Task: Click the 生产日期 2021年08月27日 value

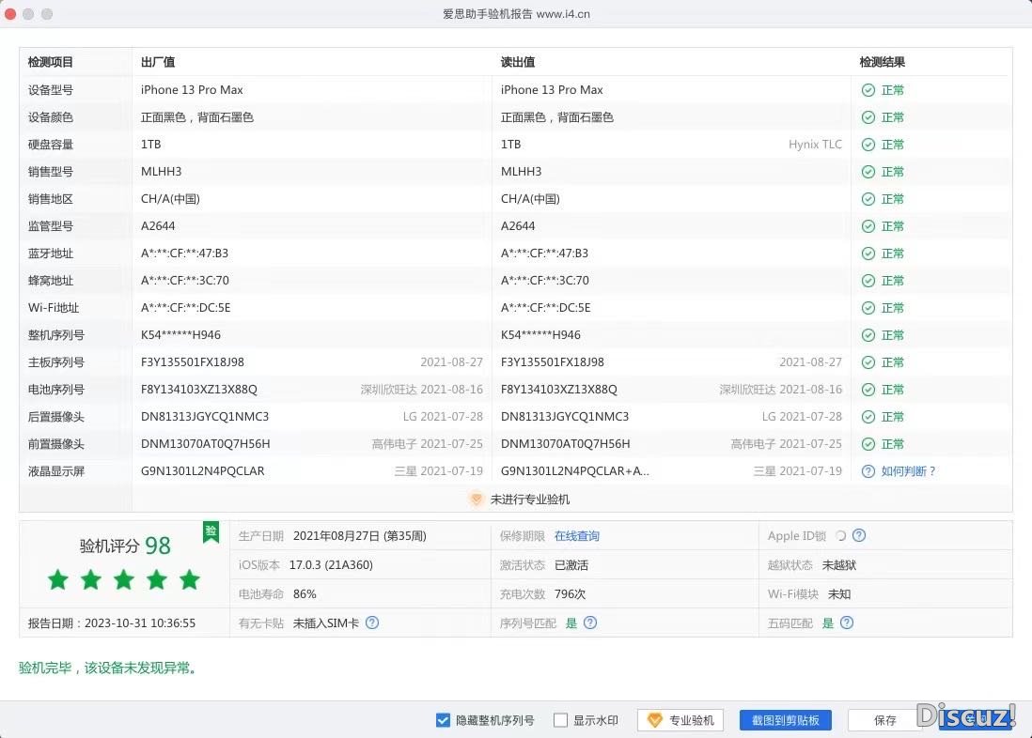Action: pos(359,536)
